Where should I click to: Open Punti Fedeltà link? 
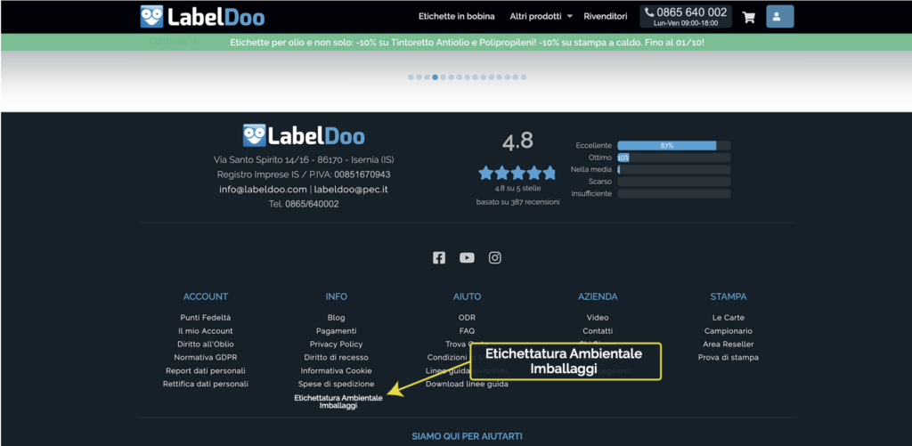click(x=206, y=318)
